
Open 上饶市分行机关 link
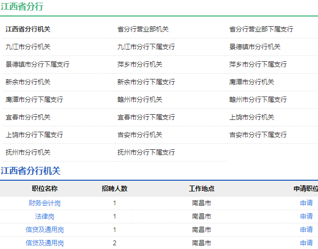pyautogui.click(x=251, y=117)
